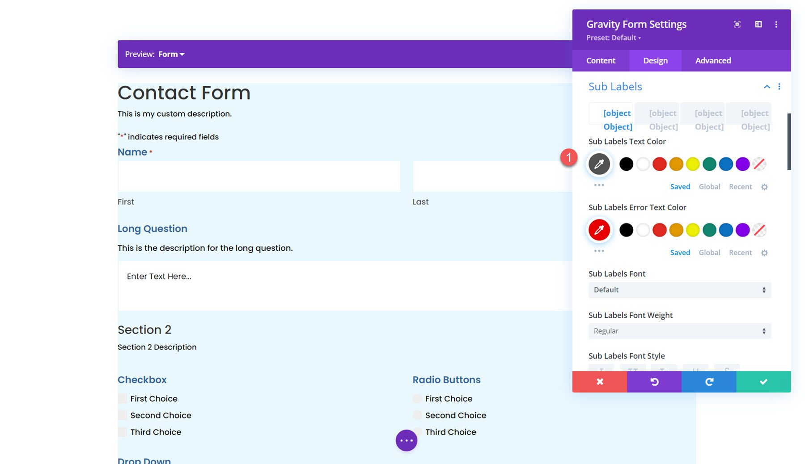View Global saved colors
This screenshot has width=805, height=464.
pos(709,186)
